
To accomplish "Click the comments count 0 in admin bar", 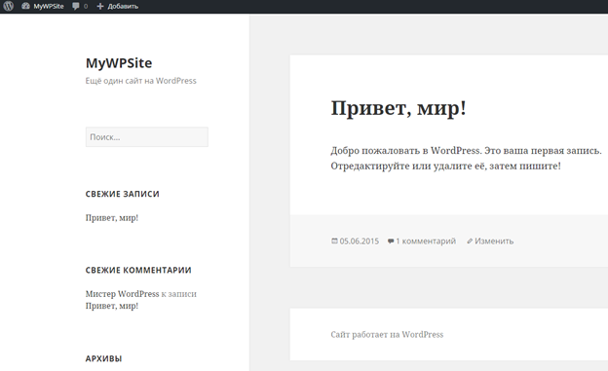I will [86, 6].
